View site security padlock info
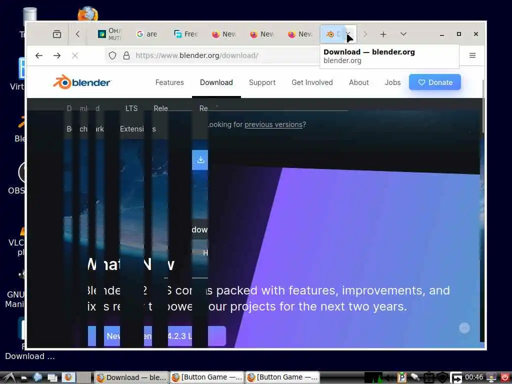 (x=126, y=55)
